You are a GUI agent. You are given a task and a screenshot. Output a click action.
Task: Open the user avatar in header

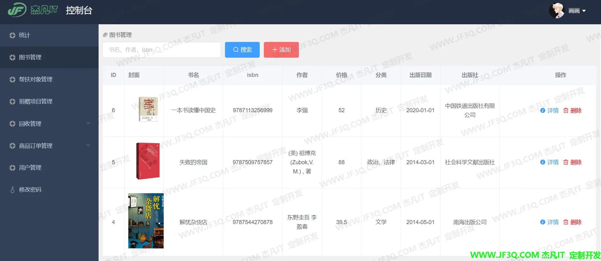click(x=556, y=11)
